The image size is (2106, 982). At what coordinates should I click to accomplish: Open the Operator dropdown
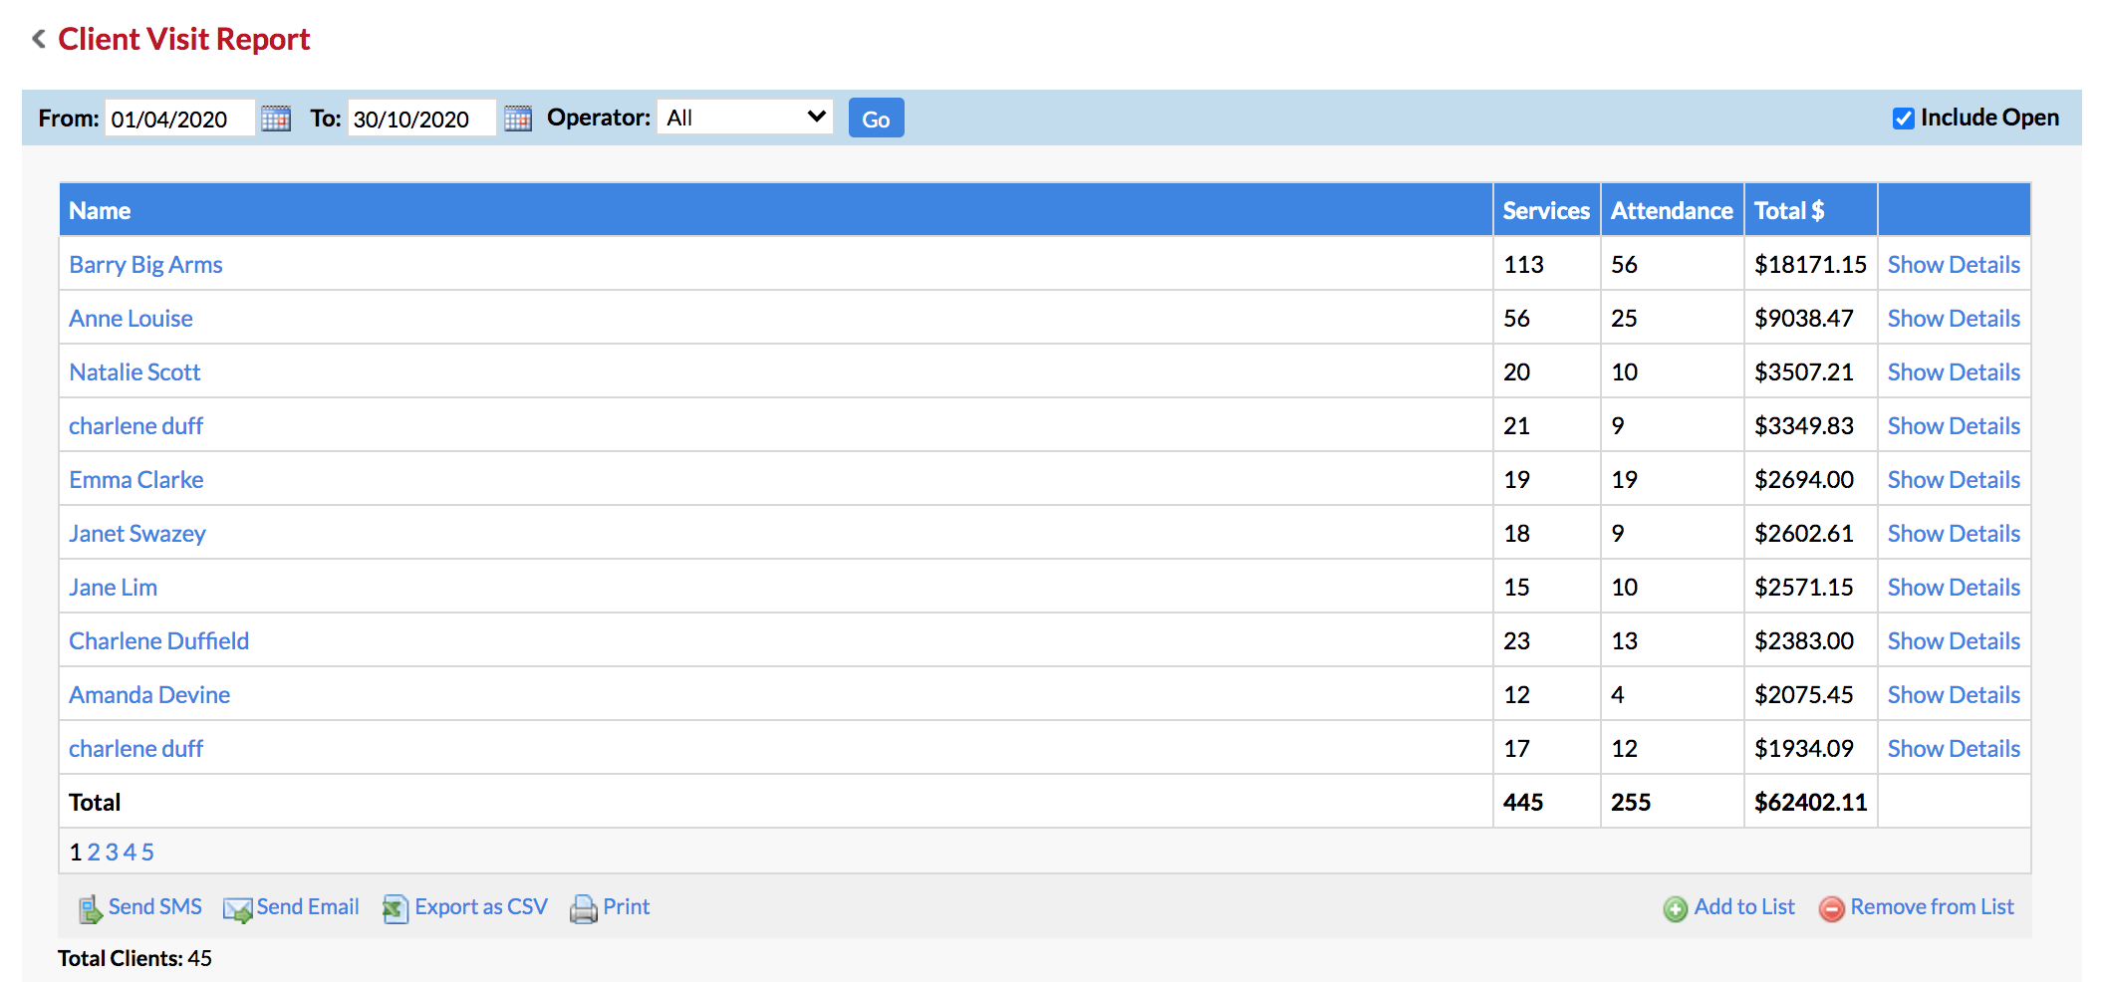pyautogui.click(x=745, y=118)
